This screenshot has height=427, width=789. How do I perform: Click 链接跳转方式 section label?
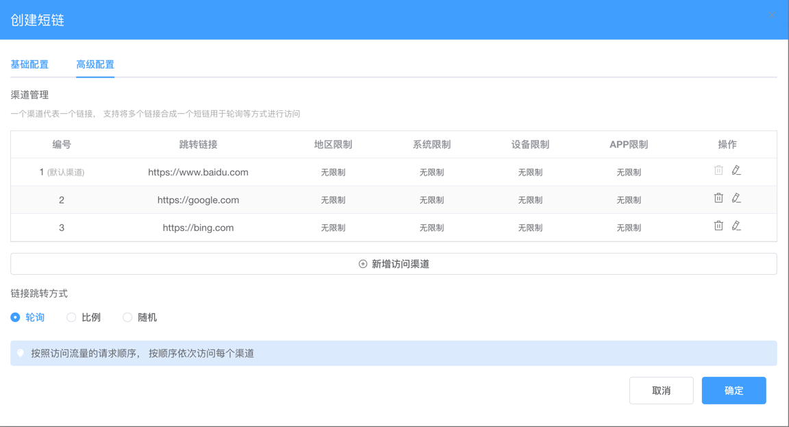pyautogui.click(x=39, y=293)
